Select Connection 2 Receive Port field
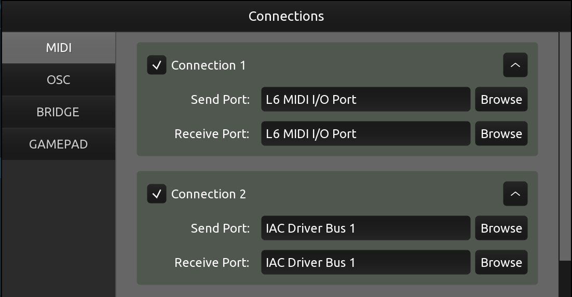 click(x=365, y=262)
